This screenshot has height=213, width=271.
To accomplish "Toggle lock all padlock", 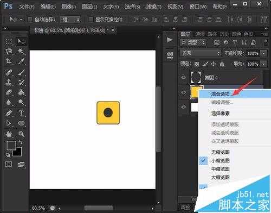I will (222, 64).
